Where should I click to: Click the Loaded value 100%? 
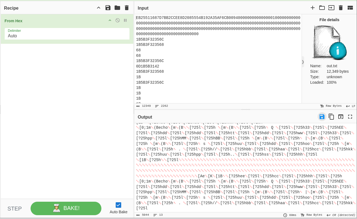tap(331, 82)
